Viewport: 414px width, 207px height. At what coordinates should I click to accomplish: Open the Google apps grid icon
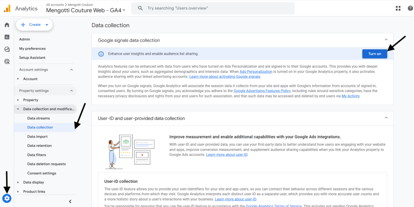coord(398,8)
